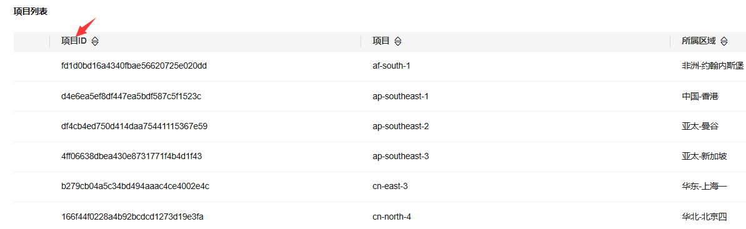Screen dimensions: 746x229
Task: Select project ID d4e6ea5ef8df447ea5bdf587c5f1523c
Action: pyautogui.click(x=131, y=96)
